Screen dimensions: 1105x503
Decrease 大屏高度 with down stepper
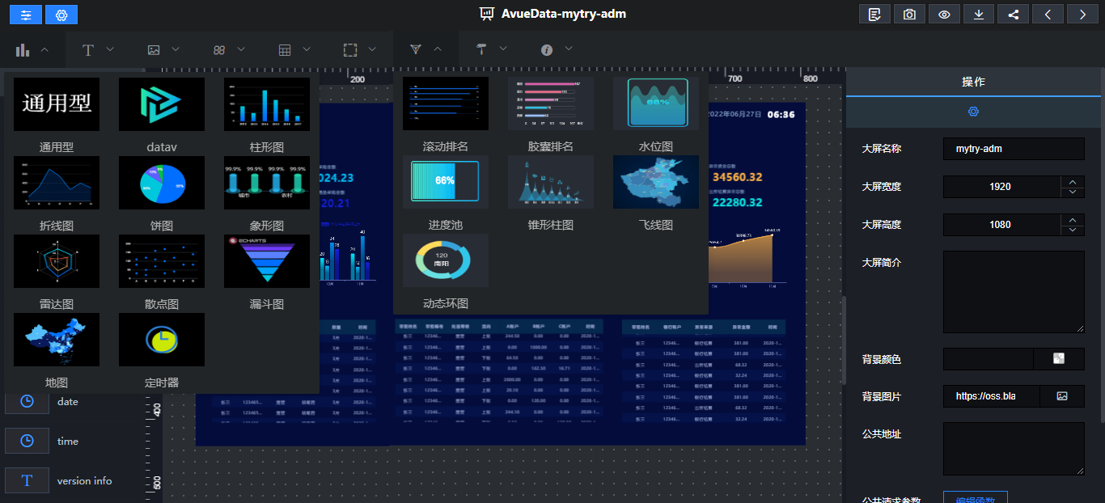[x=1073, y=230]
